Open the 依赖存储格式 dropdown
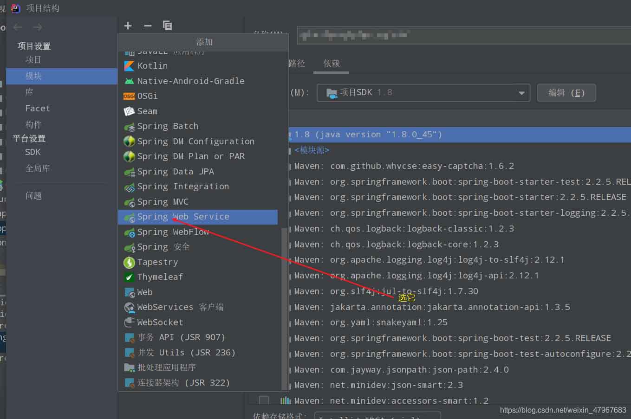 (377, 415)
